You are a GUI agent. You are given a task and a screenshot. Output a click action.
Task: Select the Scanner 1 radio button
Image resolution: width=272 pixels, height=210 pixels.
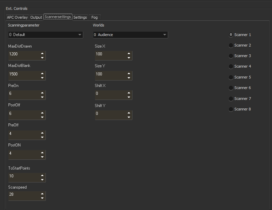point(231,35)
